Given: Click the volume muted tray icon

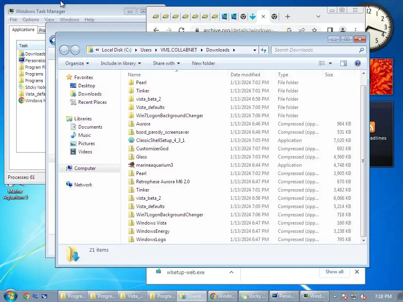Looking at the screenshot, I should pyautogui.click(x=363, y=296).
